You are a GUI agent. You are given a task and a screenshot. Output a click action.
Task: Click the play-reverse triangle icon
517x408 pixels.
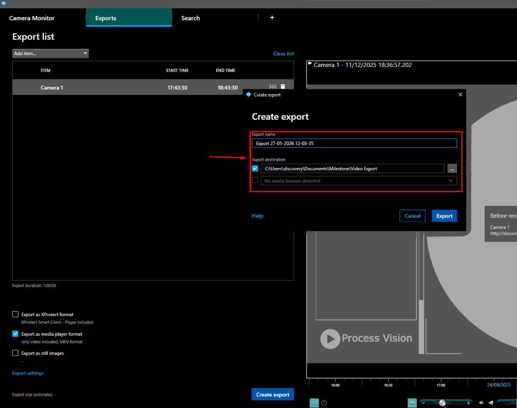pyautogui.click(x=490, y=403)
